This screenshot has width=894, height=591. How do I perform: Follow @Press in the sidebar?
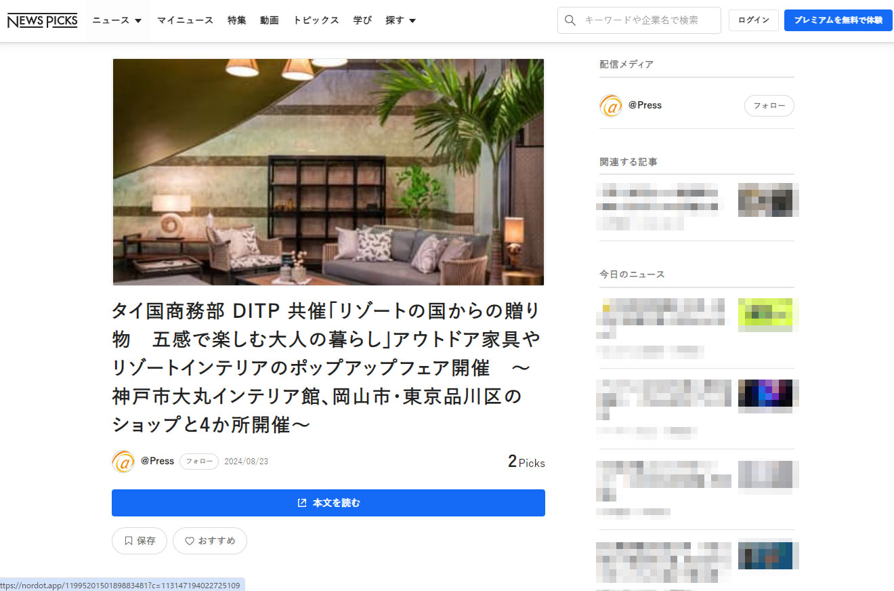[x=769, y=106]
